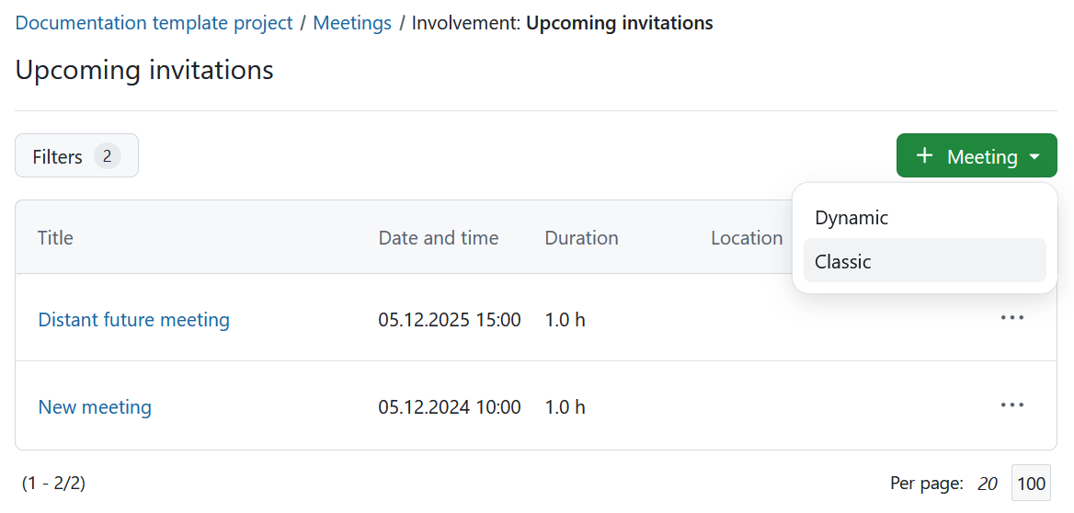Go to Documentation template project breadcrumb
The height and width of the screenshot is (513, 1074).
[154, 23]
